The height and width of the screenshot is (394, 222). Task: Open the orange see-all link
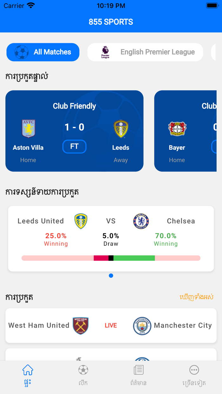coord(196,297)
